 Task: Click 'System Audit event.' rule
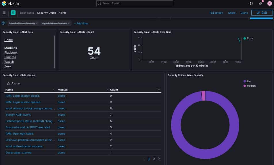[x=18, y=114]
